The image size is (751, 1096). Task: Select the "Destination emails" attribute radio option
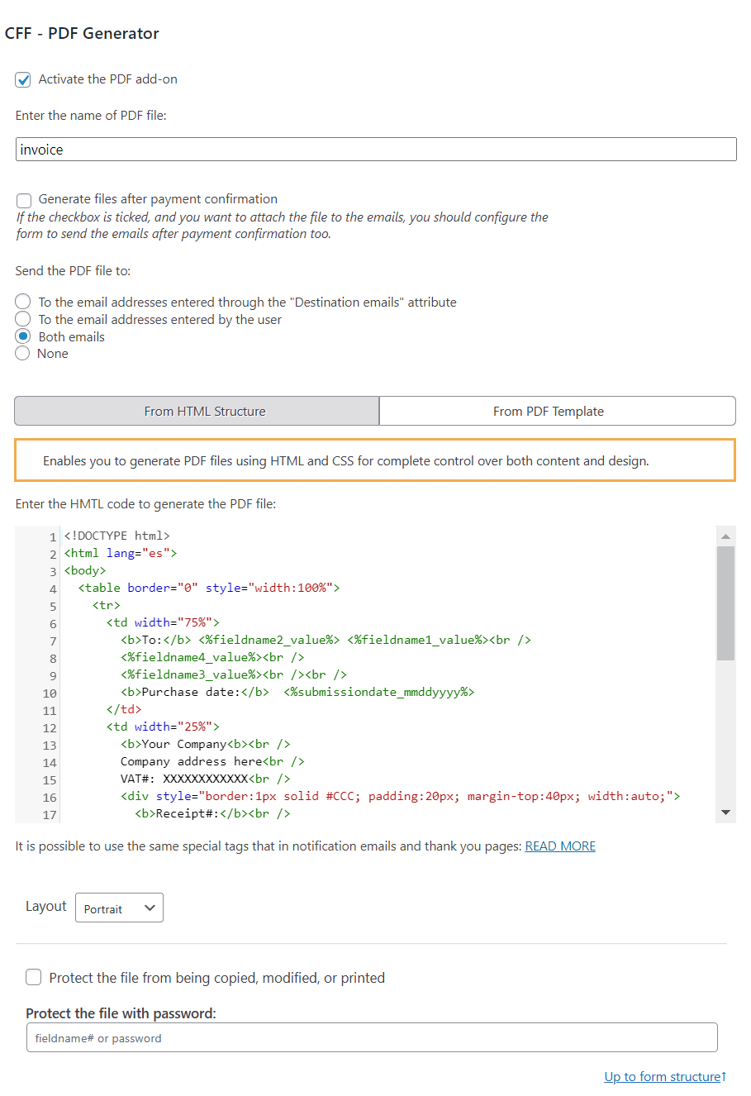23,302
